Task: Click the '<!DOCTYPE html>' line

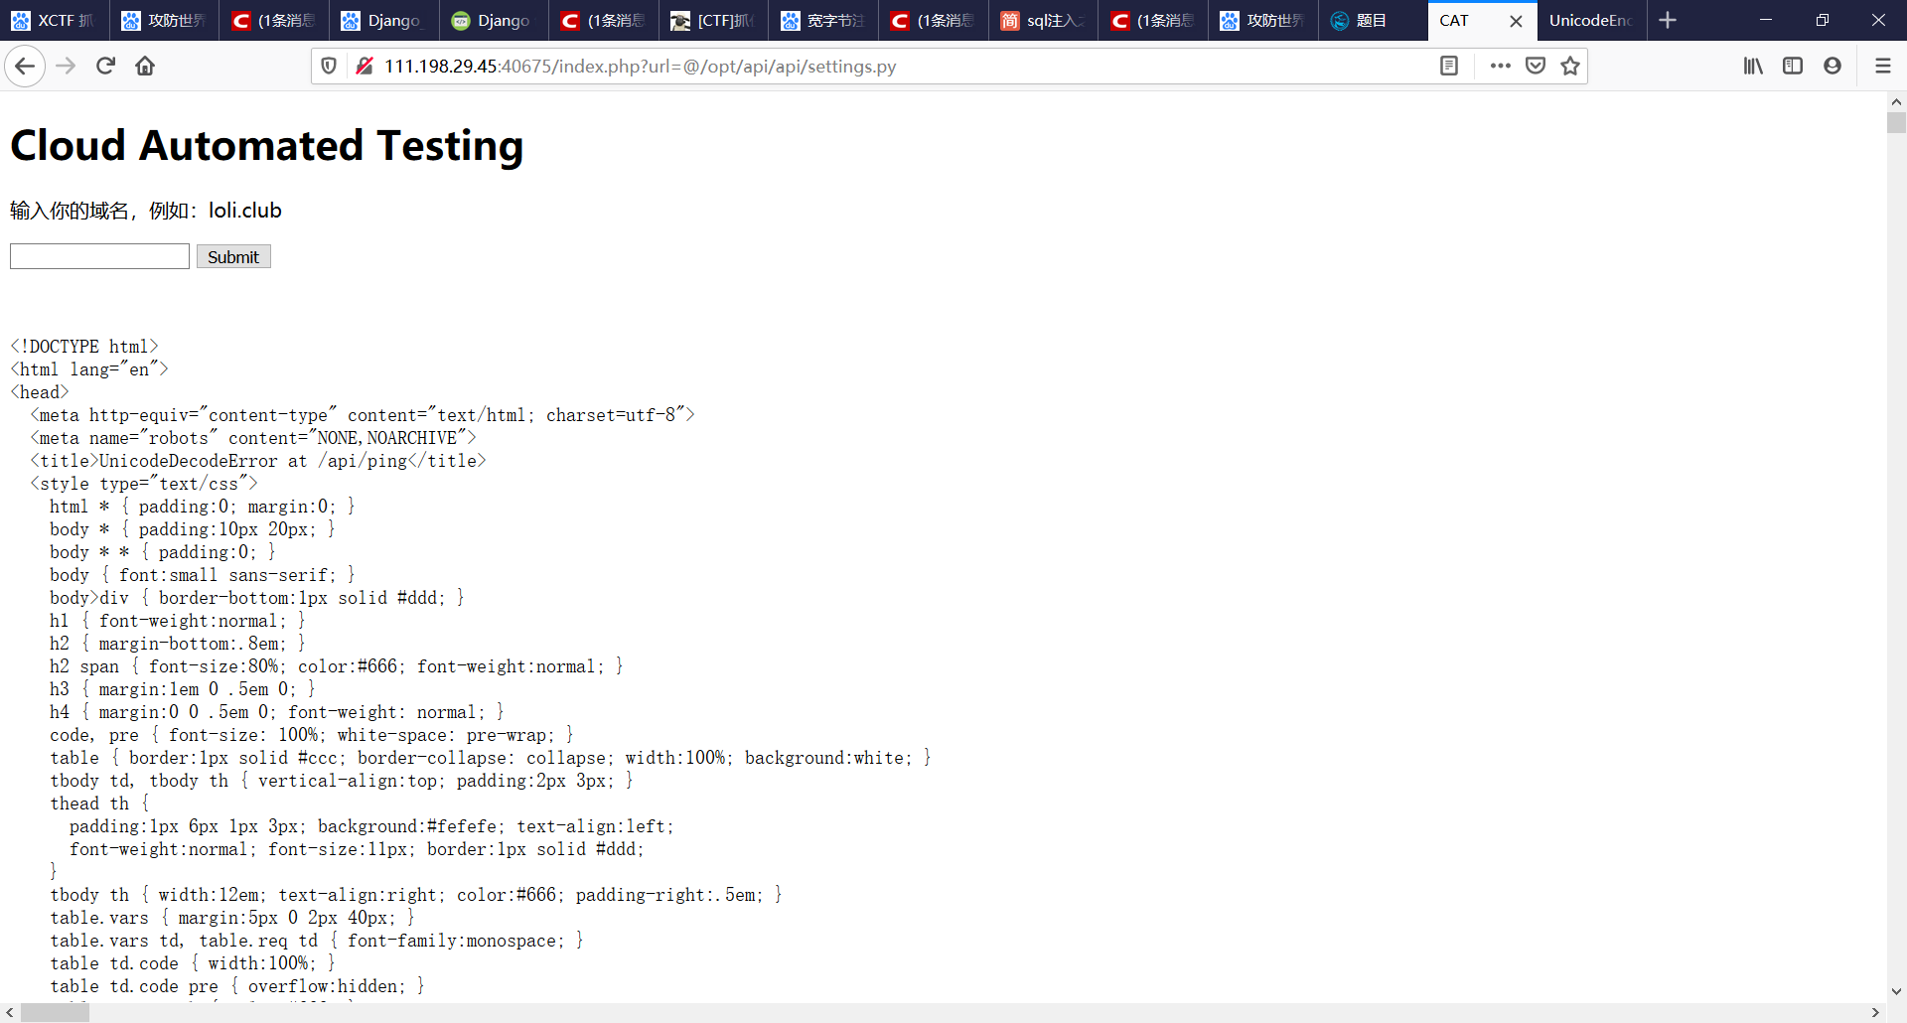Action: [x=84, y=347]
